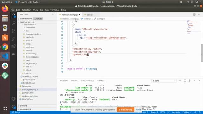Split the terminal panel
The height and width of the screenshot is (114, 203).
[185, 81]
